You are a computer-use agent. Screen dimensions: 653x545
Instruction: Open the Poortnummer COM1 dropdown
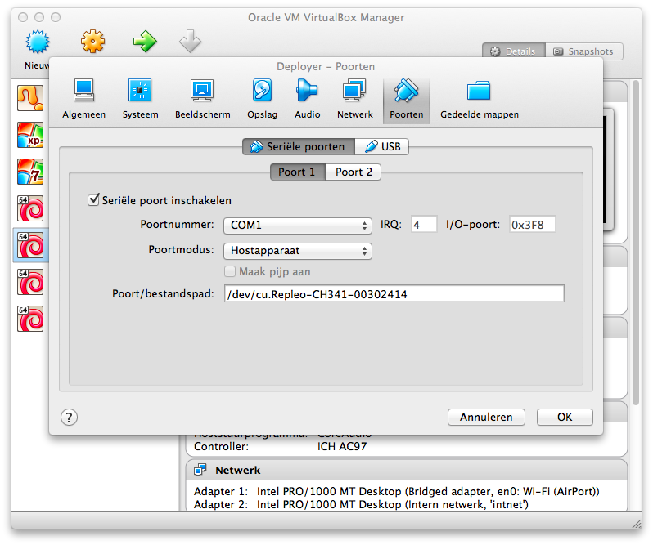click(297, 226)
